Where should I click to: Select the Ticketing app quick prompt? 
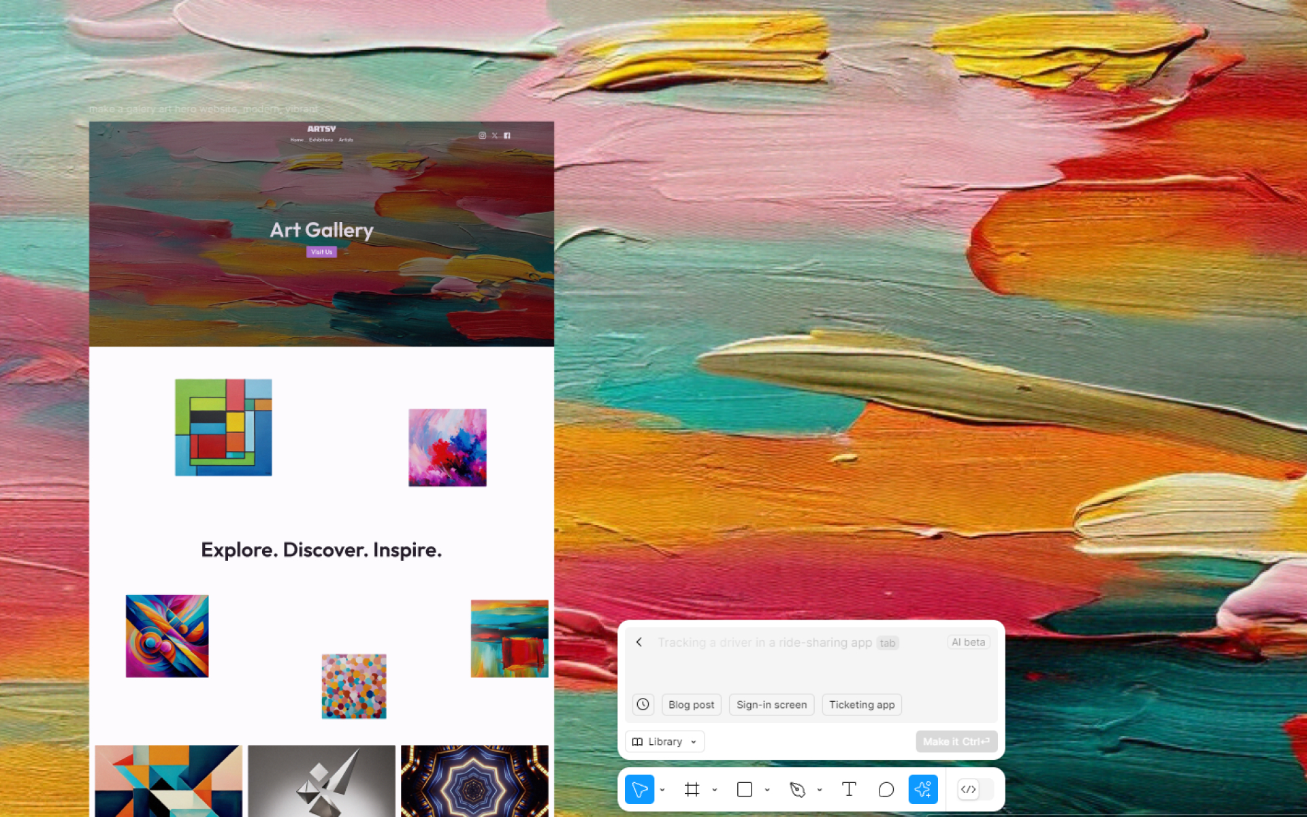[x=861, y=704]
